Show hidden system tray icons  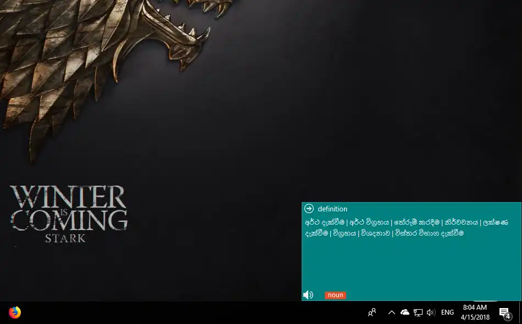(391, 312)
